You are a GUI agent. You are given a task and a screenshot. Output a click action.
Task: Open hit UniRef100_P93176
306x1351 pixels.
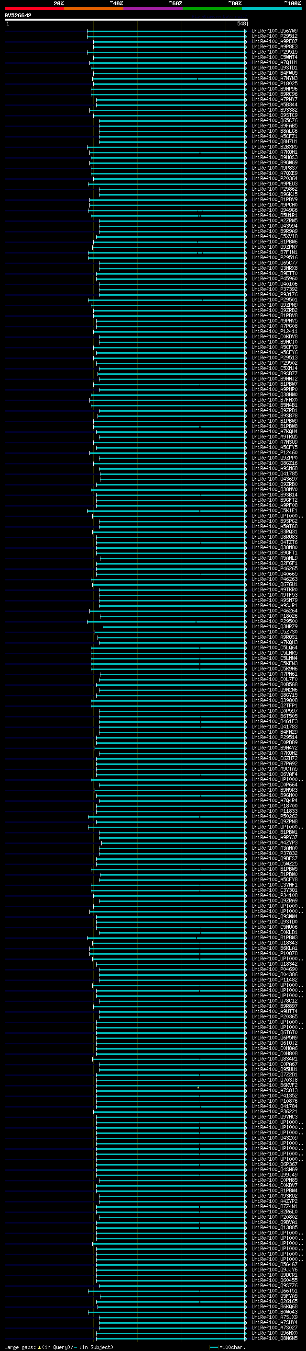pyautogui.click(x=274, y=294)
